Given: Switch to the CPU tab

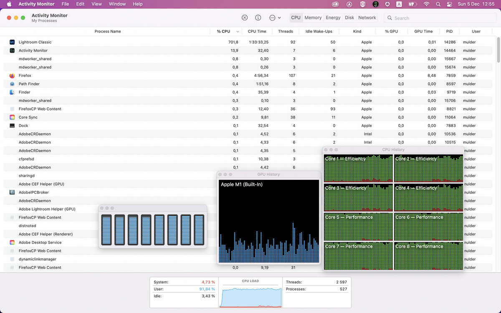Looking at the screenshot, I should click(296, 18).
